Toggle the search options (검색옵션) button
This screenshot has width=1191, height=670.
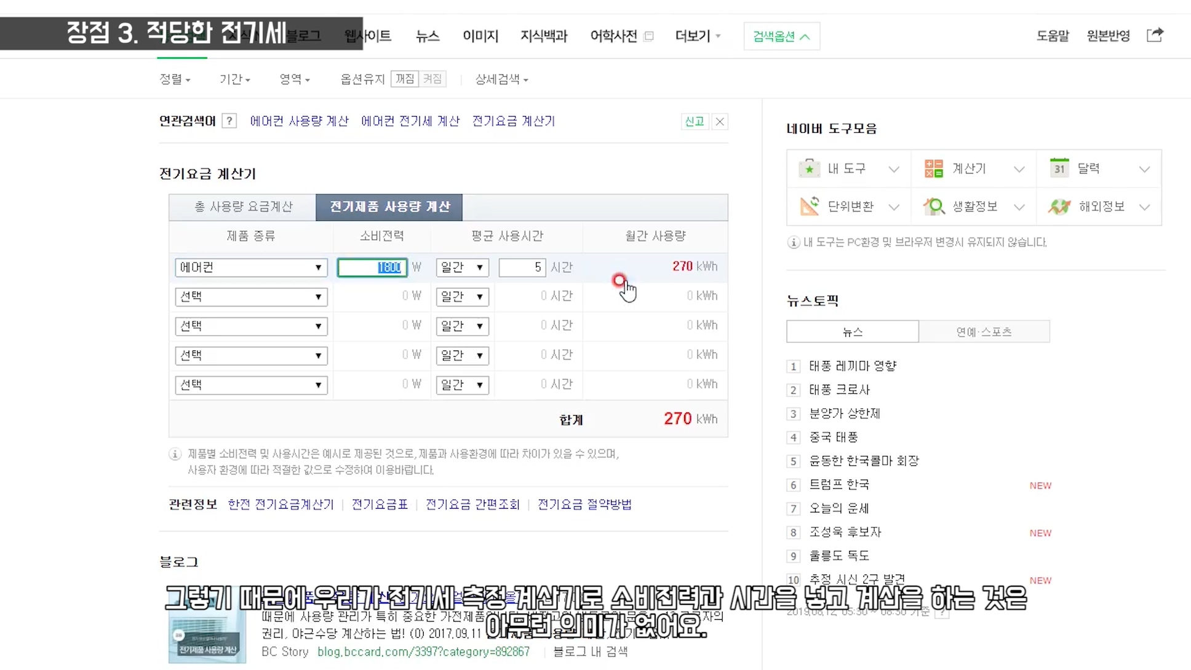tap(781, 36)
